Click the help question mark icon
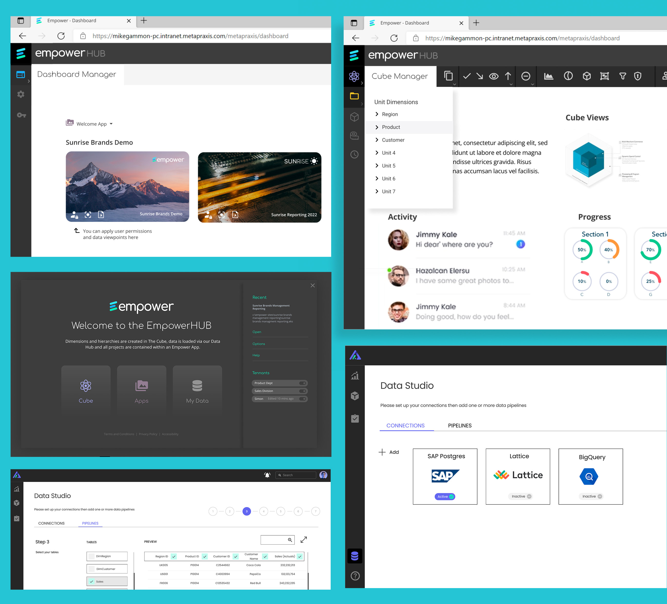 tap(355, 576)
